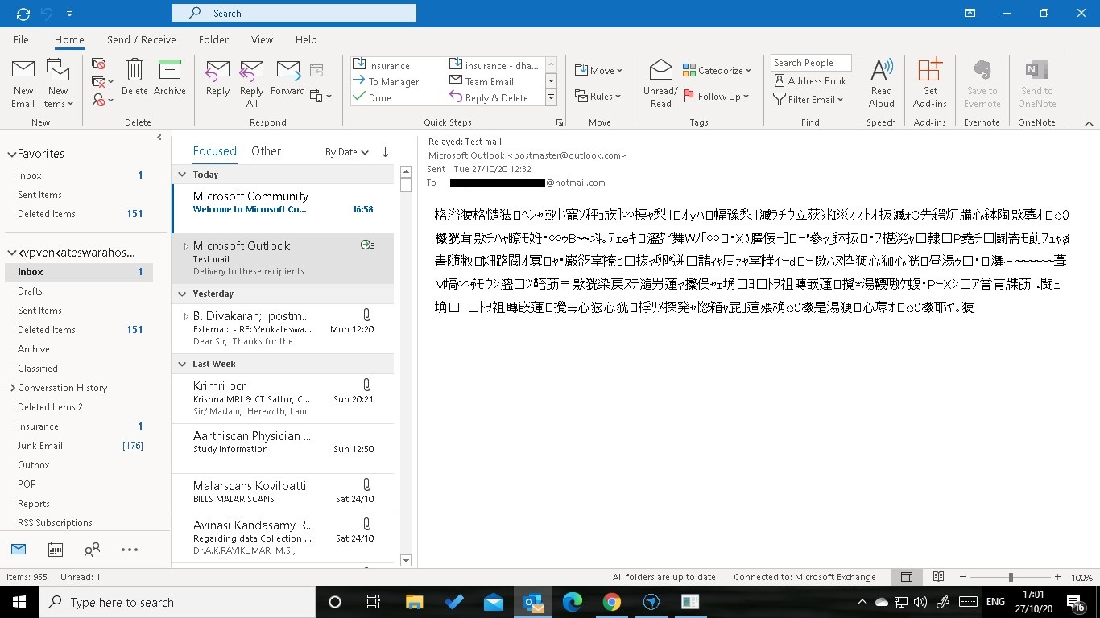Image resolution: width=1100 pixels, height=618 pixels.
Task: Click the Reply icon
Action: [217, 77]
